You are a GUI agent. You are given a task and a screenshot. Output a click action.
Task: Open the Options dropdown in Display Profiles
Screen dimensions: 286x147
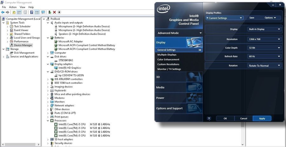[270, 18]
